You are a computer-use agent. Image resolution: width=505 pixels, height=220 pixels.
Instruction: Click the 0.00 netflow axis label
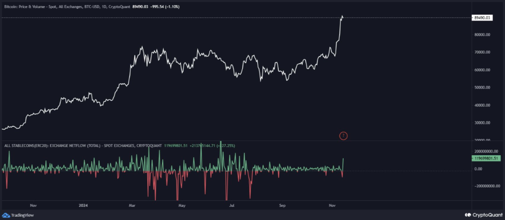click(478, 169)
